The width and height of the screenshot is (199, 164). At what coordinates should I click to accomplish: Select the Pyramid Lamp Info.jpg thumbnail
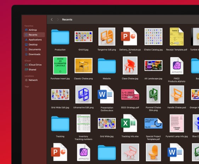[x=177, y=123]
